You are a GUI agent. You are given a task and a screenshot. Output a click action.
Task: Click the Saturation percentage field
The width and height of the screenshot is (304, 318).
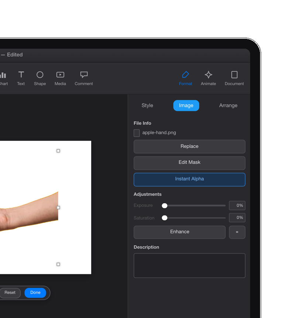(237, 218)
